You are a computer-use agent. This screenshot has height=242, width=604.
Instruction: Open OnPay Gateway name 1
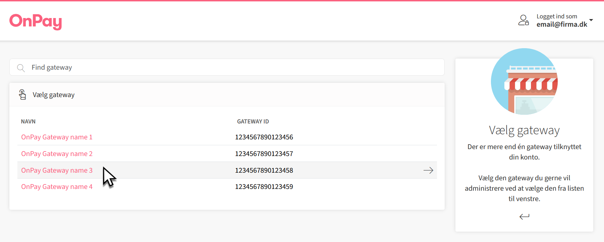pyautogui.click(x=57, y=137)
